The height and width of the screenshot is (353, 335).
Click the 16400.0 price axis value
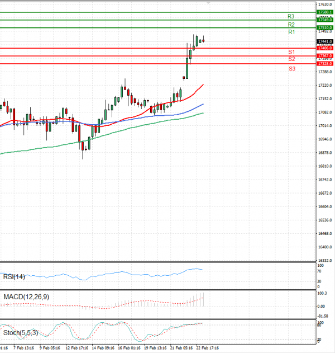(325, 247)
